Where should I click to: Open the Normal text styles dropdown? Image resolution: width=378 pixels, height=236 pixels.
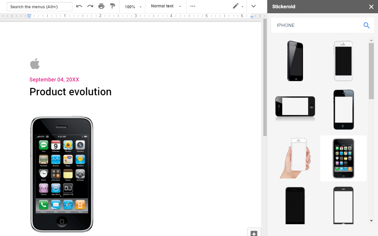pos(165,6)
